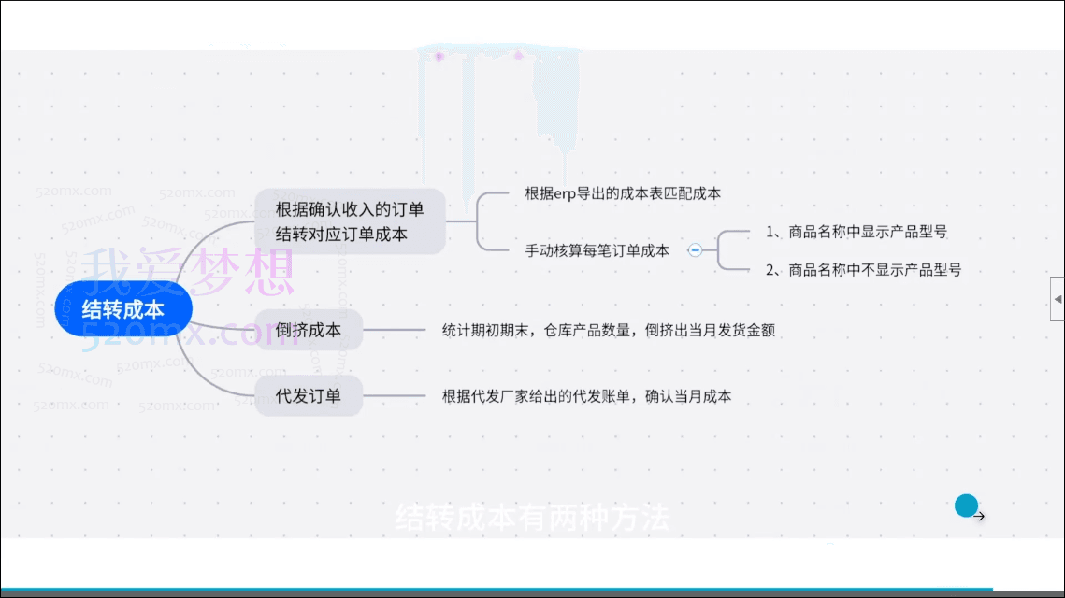
Task: Click the 根据代发厂家给出的代发账单 text
Action: click(x=587, y=396)
